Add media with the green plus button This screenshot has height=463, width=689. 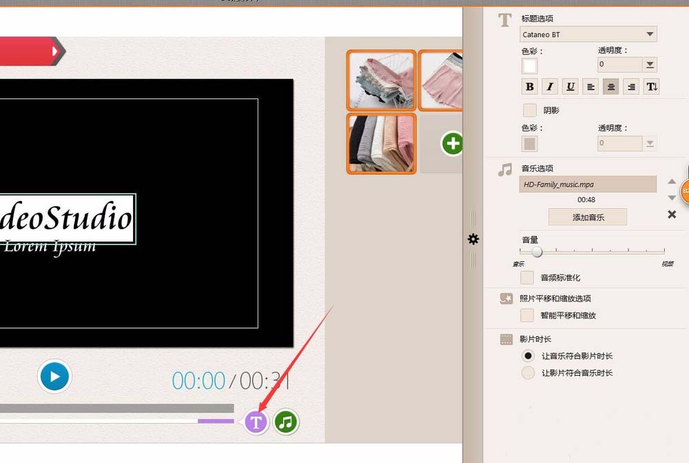point(452,143)
